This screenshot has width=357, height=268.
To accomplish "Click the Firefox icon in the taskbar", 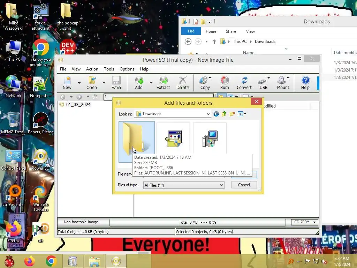I will pos(30,261).
